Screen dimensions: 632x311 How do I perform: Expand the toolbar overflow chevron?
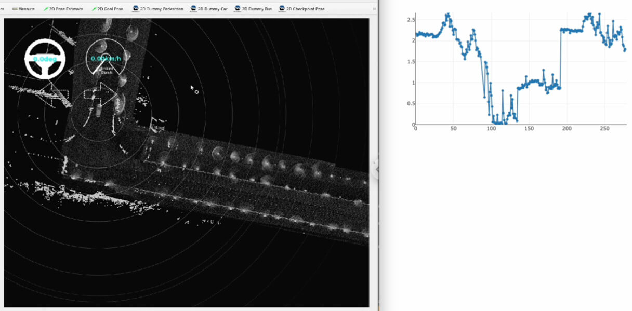374,9
